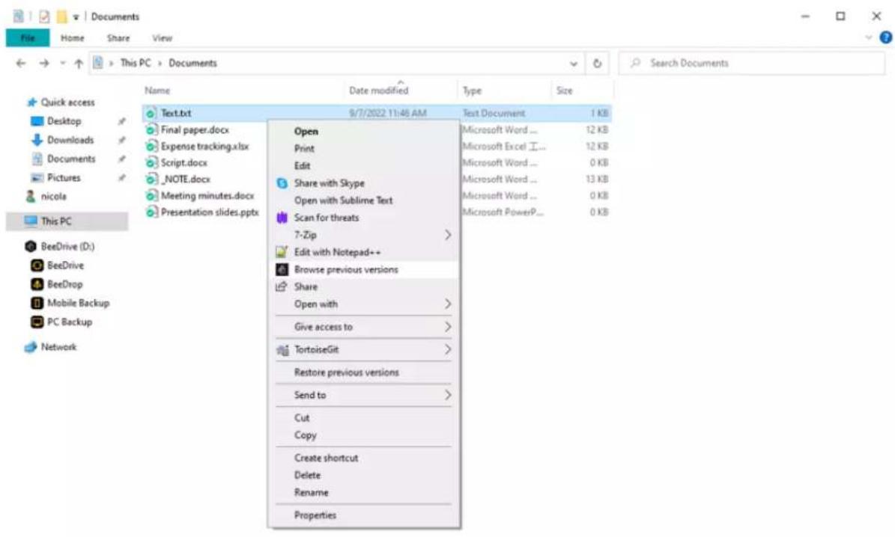Click the Notepad++ icon in the context menu
The height and width of the screenshot is (537, 895).
point(282,252)
